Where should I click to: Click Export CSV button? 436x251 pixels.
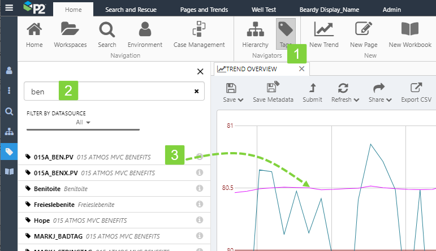pos(416,93)
